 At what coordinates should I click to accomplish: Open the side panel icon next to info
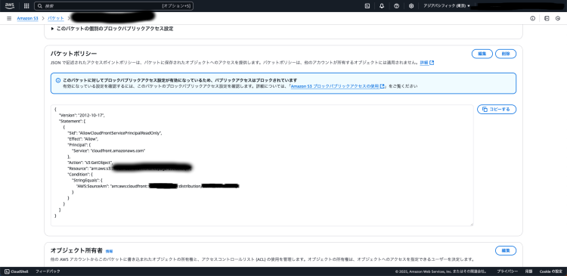(x=547, y=18)
